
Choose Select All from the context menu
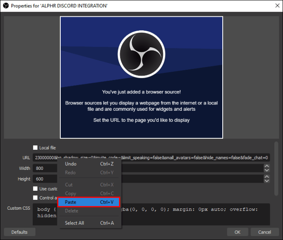(89, 223)
